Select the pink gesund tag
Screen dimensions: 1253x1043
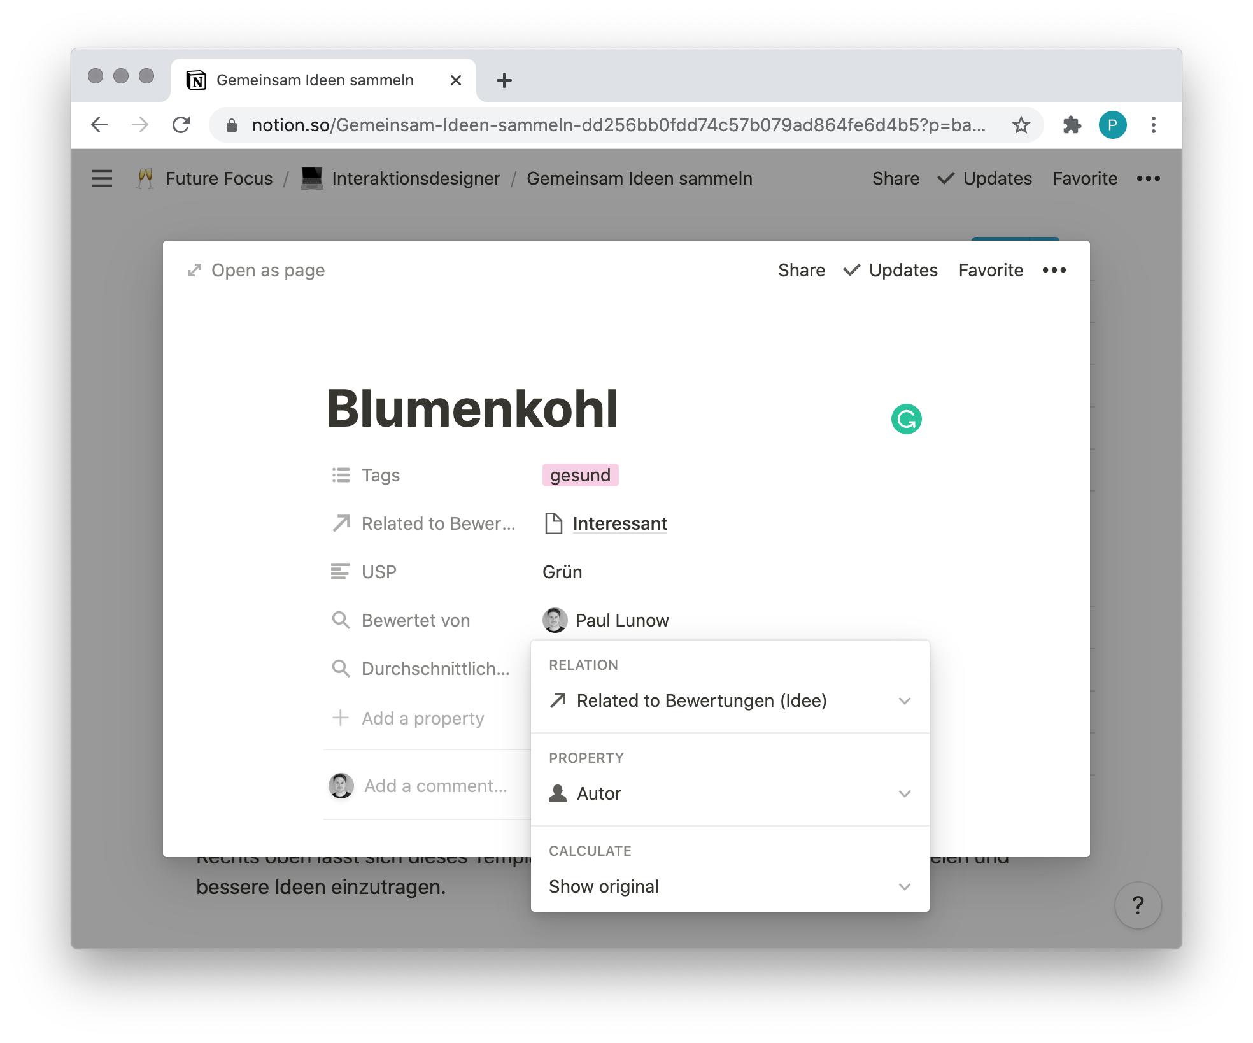580,475
